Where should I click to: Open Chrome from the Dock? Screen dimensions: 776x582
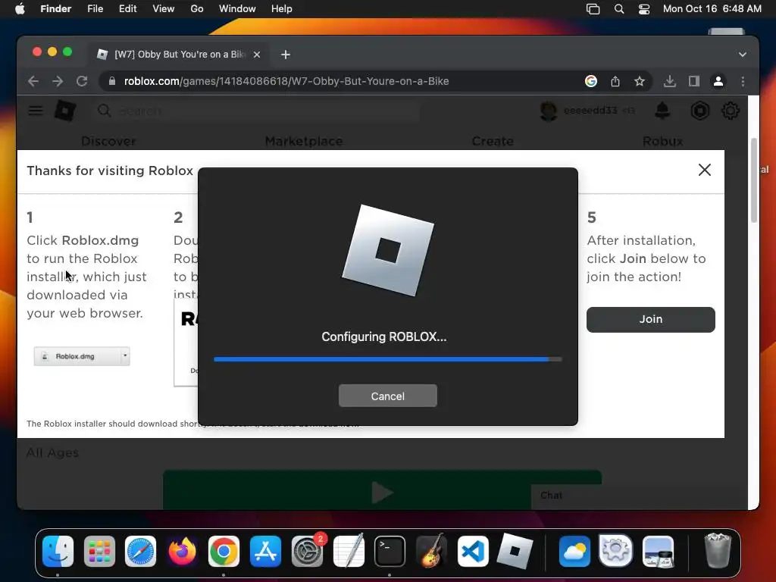[x=224, y=551]
